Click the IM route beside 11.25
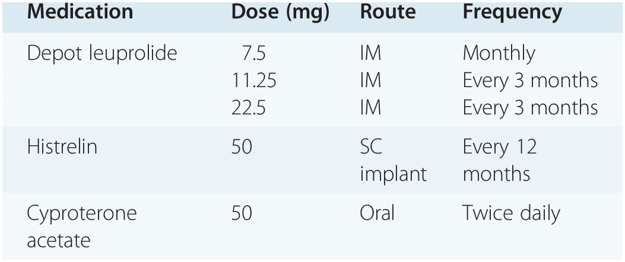This screenshot has width=625, height=262. (x=370, y=81)
